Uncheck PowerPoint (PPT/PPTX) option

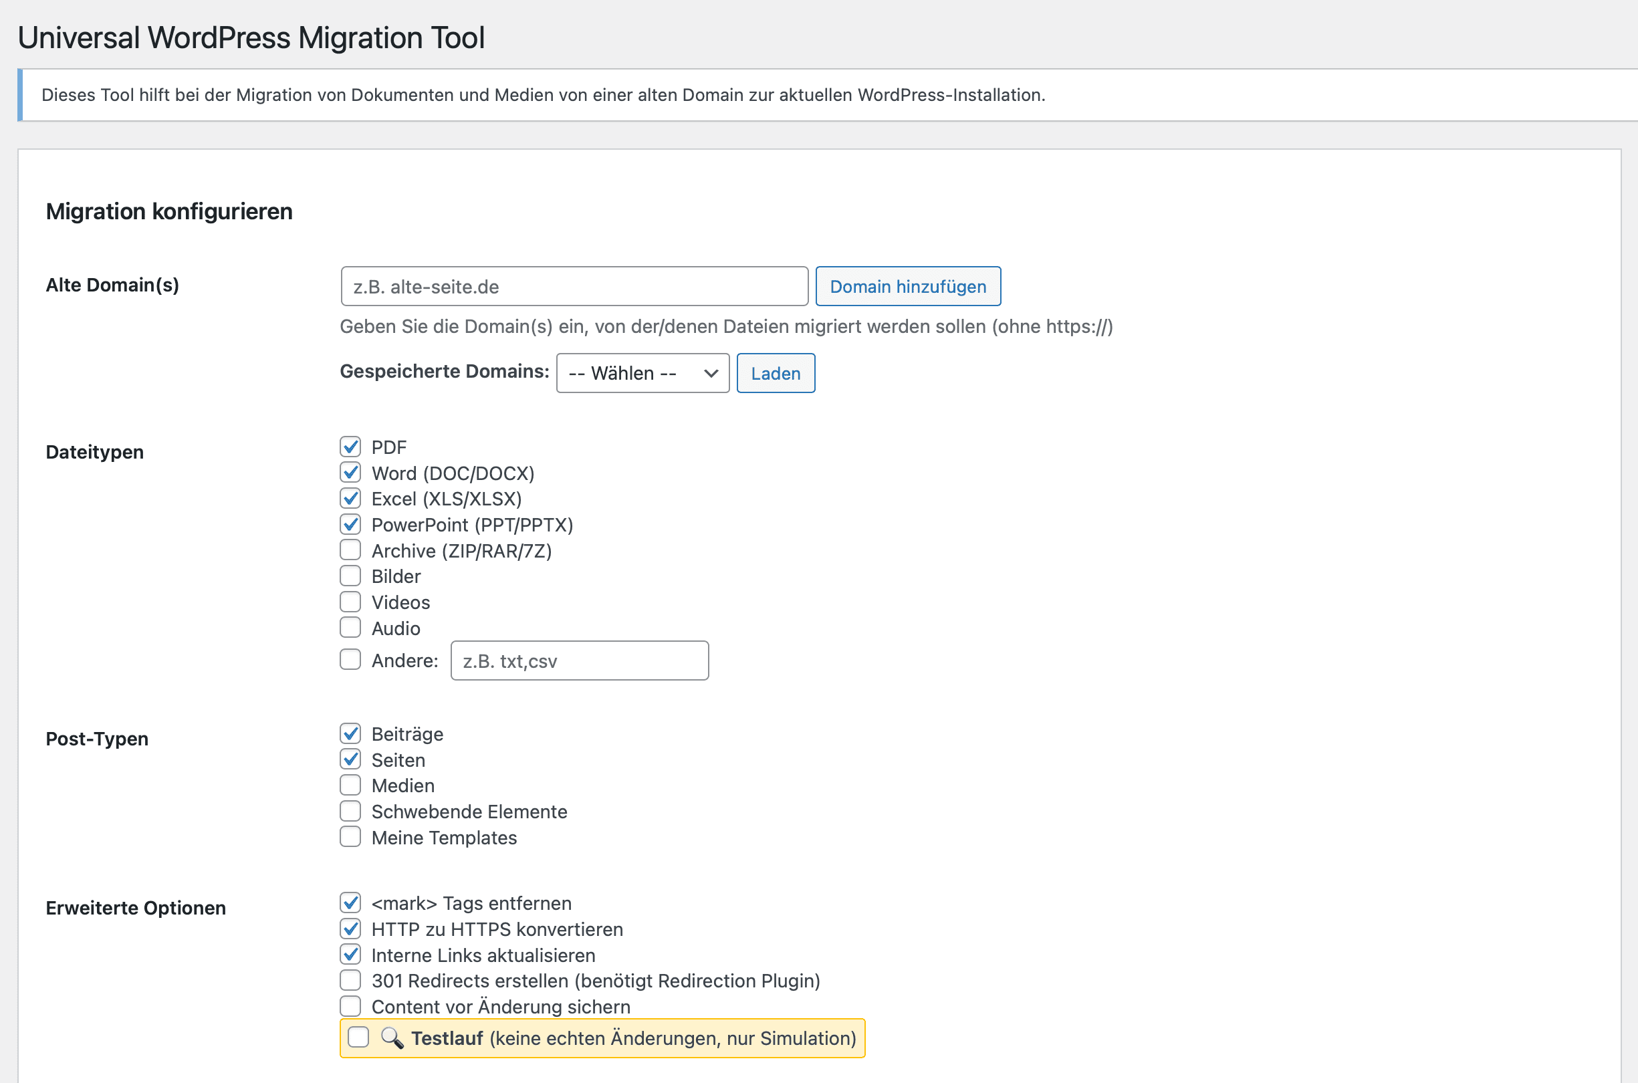pyautogui.click(x=350, y=525)
